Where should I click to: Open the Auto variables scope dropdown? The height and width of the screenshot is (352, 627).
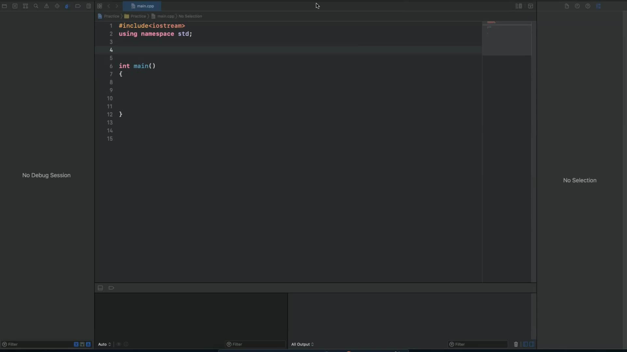[x=104, y=344]
